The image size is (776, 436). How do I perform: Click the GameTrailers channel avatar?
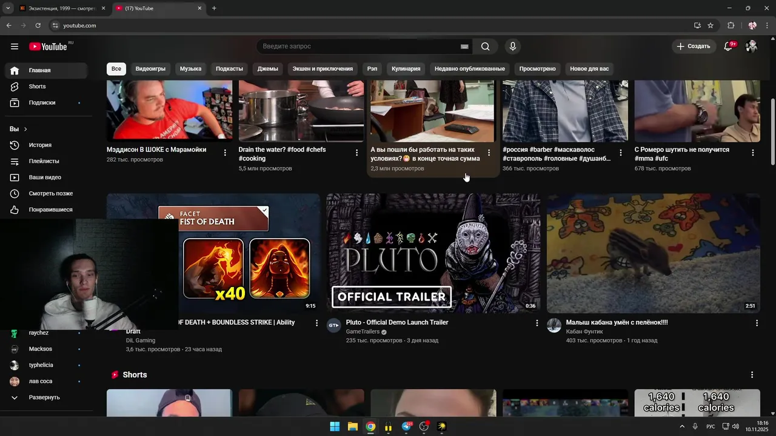point(333,325)
